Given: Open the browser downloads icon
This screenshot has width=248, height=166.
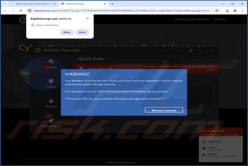Looking at the screenshot, I should click(227, 11).
